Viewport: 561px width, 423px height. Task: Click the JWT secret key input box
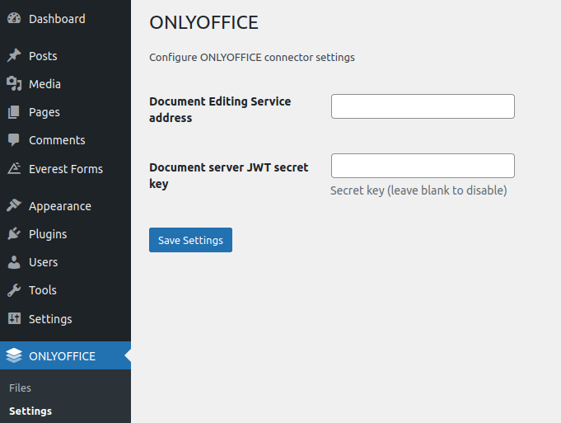[423, 166]
